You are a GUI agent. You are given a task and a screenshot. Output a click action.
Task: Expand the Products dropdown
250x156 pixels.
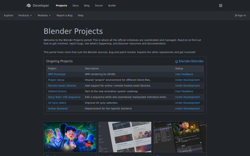click(x=25, y=15)
